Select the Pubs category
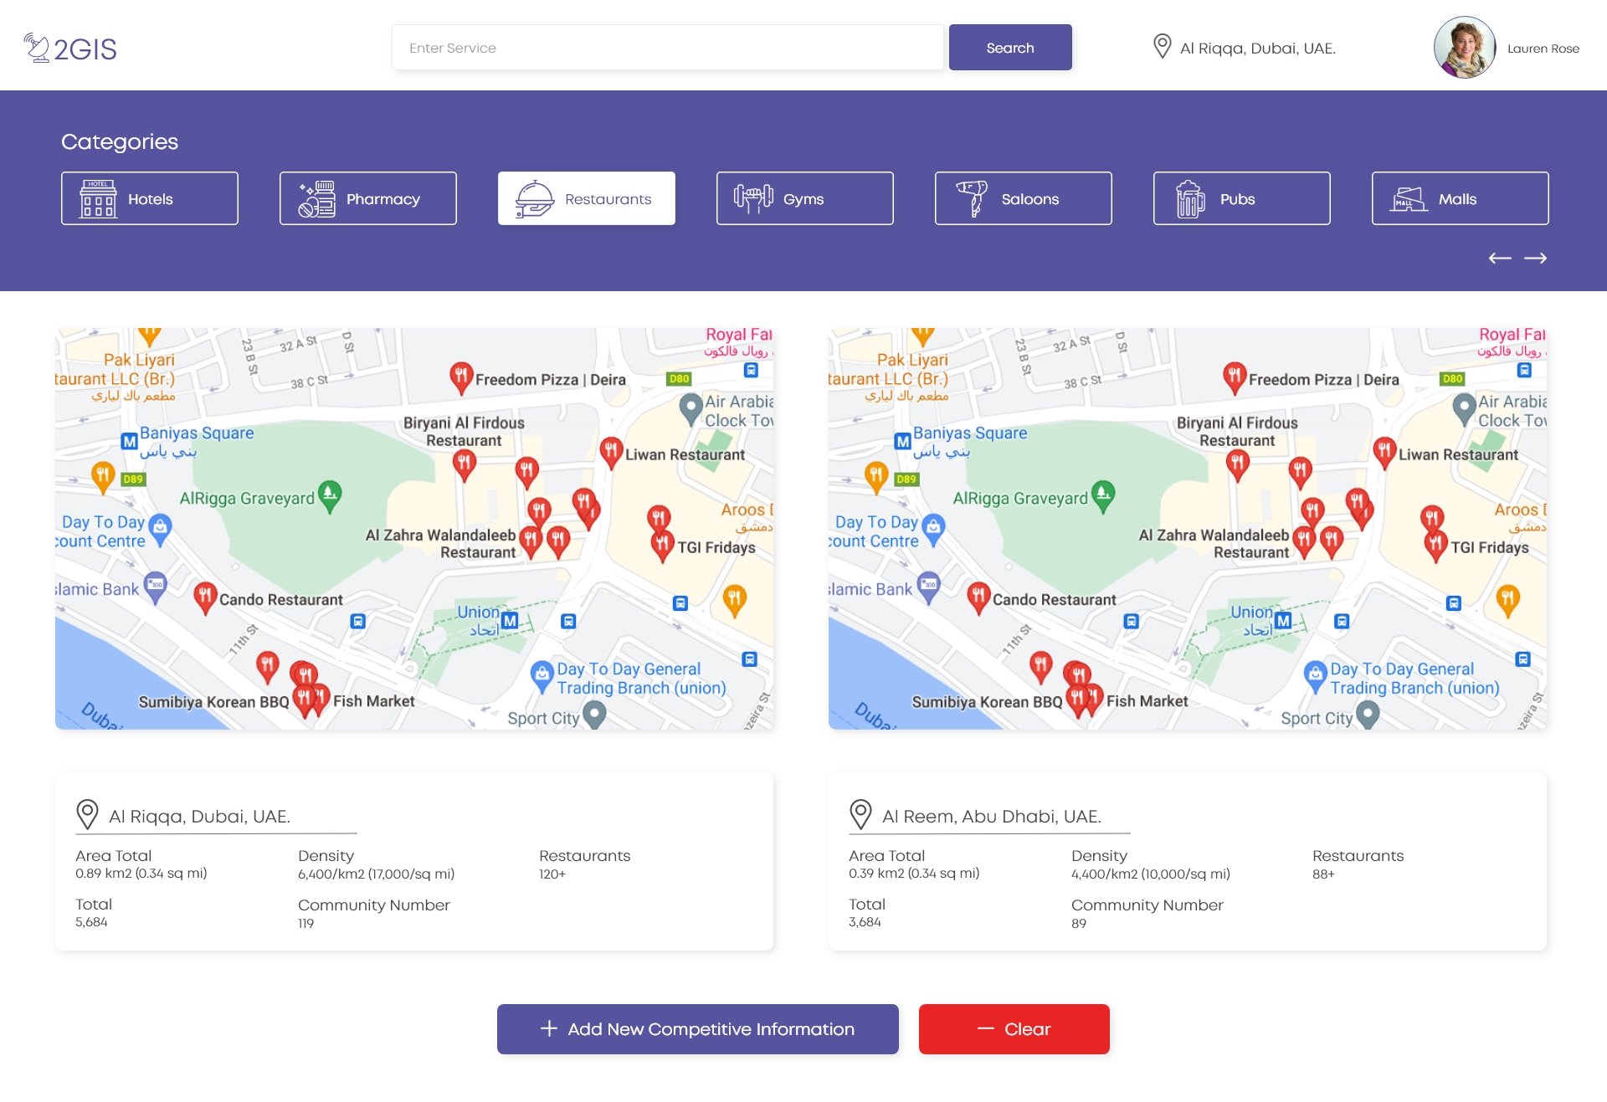Image resolution: width=1607 pixels, height=1102 pixels. [1242, 198]
